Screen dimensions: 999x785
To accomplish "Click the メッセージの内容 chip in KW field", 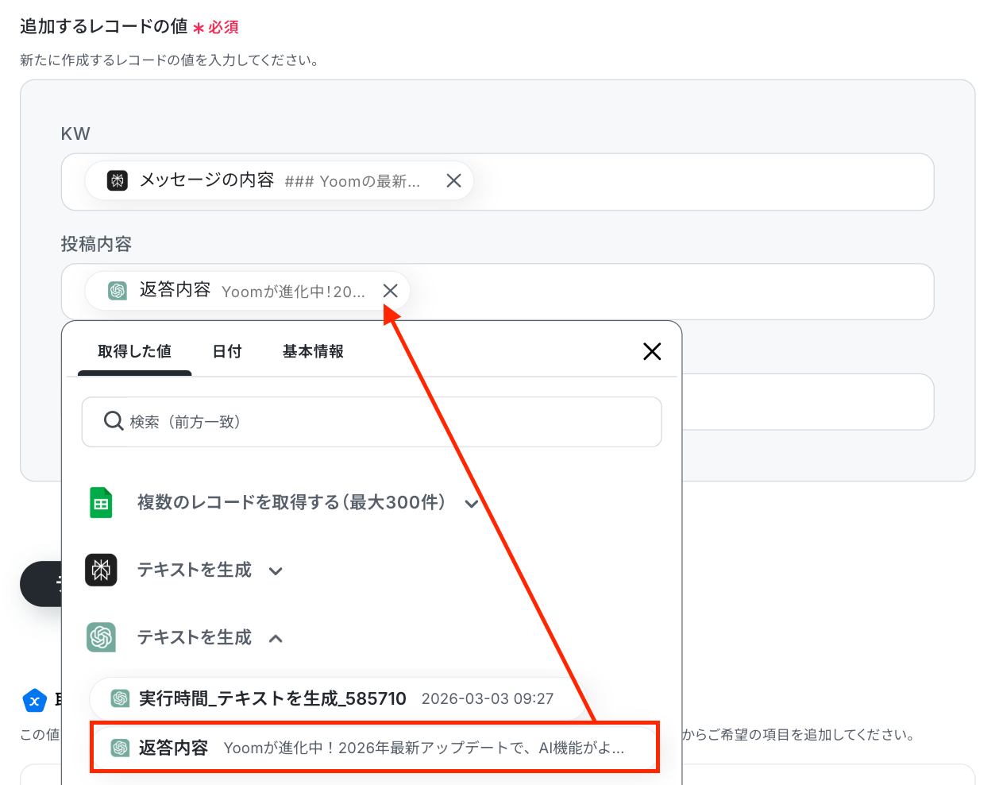I will (279, 181).
